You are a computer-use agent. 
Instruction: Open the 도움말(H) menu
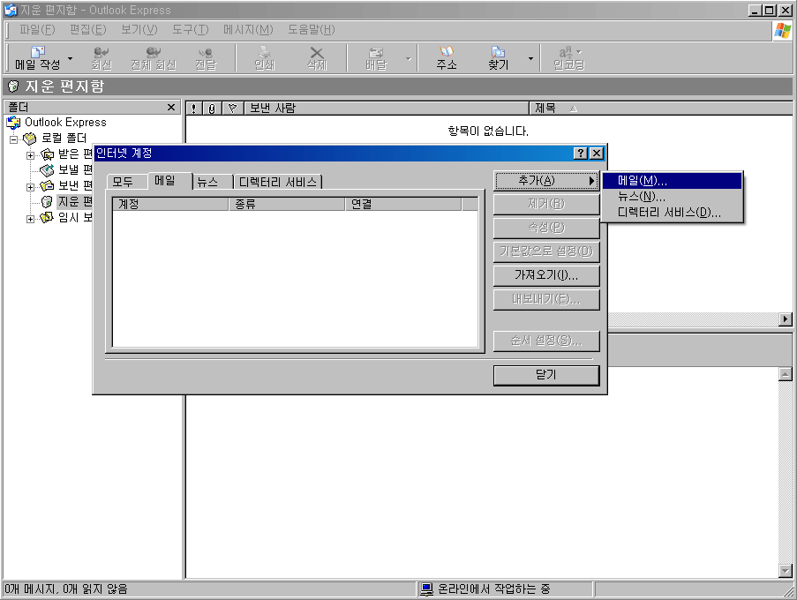311,30
